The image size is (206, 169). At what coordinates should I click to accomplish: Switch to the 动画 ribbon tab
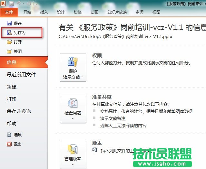pos(94,12)
